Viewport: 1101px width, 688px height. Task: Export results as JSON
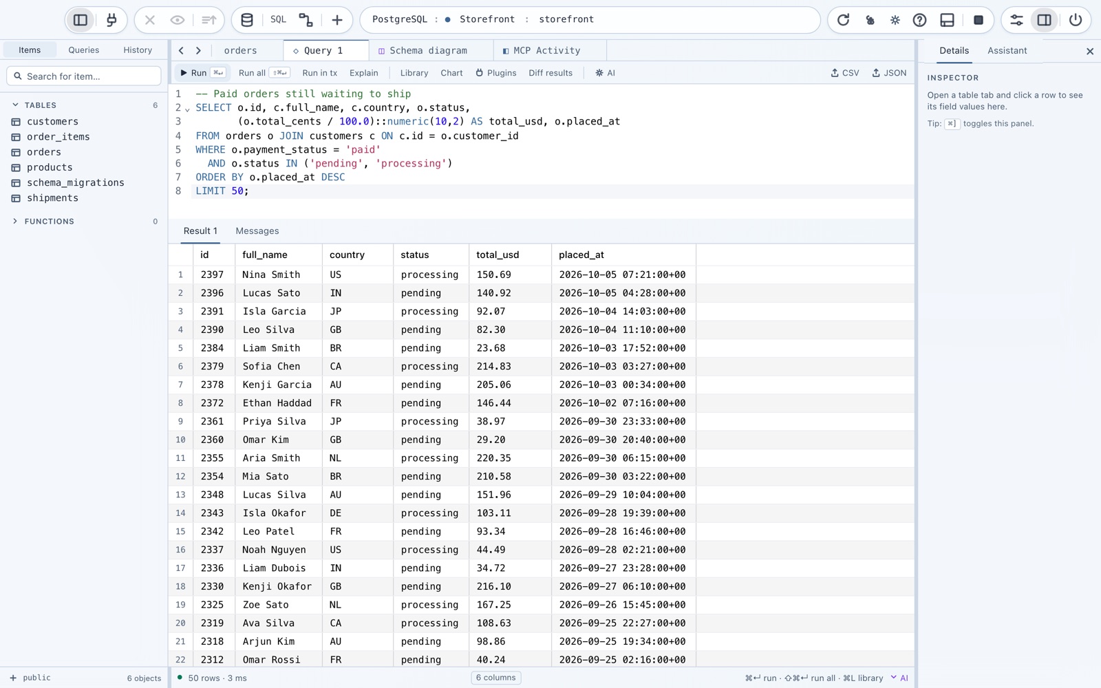click(889, 73)
